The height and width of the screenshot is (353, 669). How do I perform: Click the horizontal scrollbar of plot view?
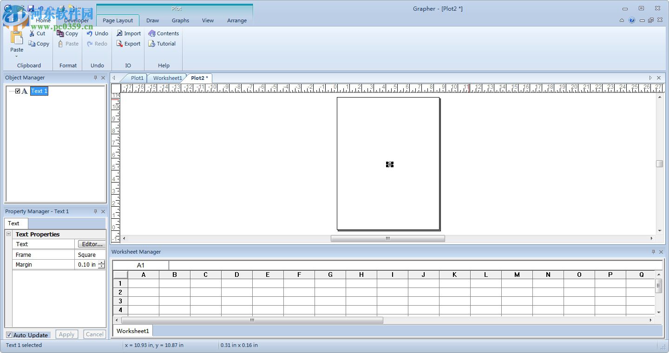[x=387, y=238]
